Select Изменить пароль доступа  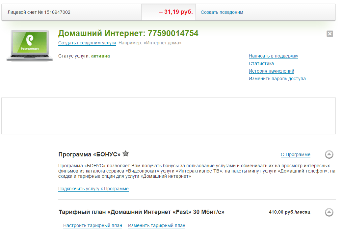[277, 79]
